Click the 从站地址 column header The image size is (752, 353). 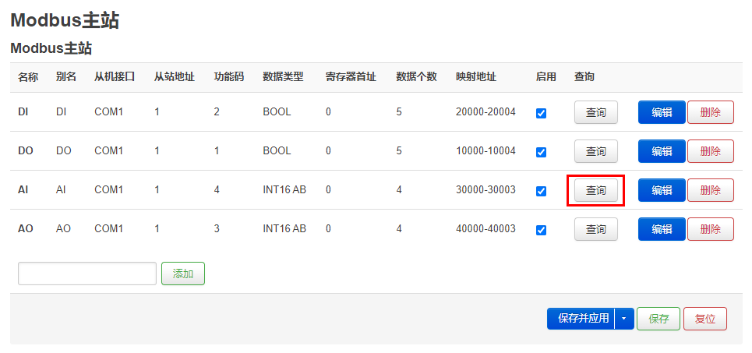coord(175,76)
